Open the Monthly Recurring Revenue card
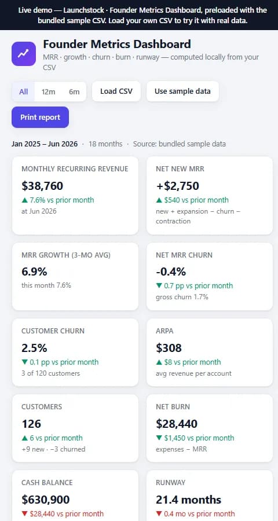Image resolution: width=278 pixels, height=521 pixels. pyautogui.click(x=75, y=196)
